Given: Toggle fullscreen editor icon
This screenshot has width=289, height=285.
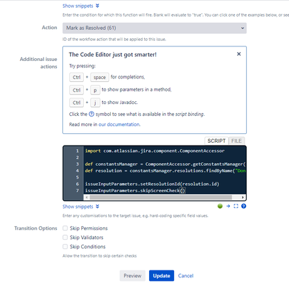Looking at the screenshot, I should (x=236, y=206).
